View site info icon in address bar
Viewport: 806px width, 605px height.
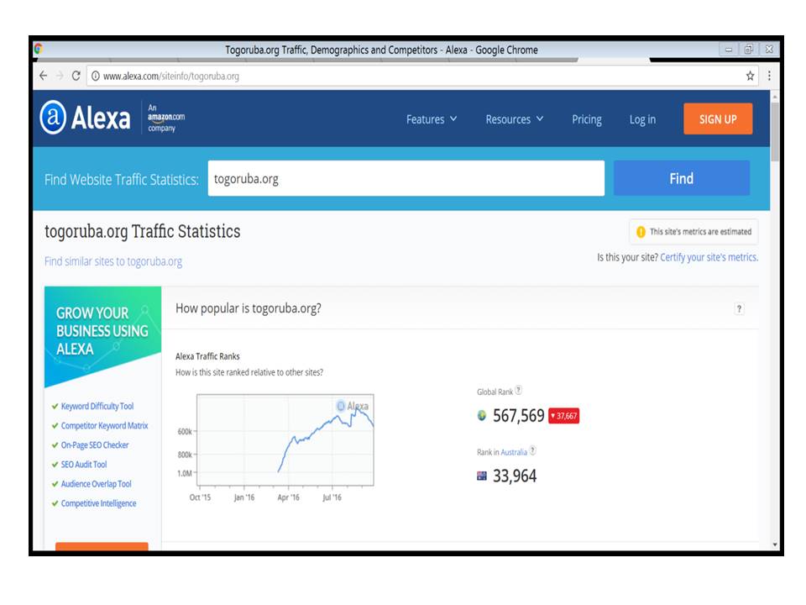click(x=96, y=76)
